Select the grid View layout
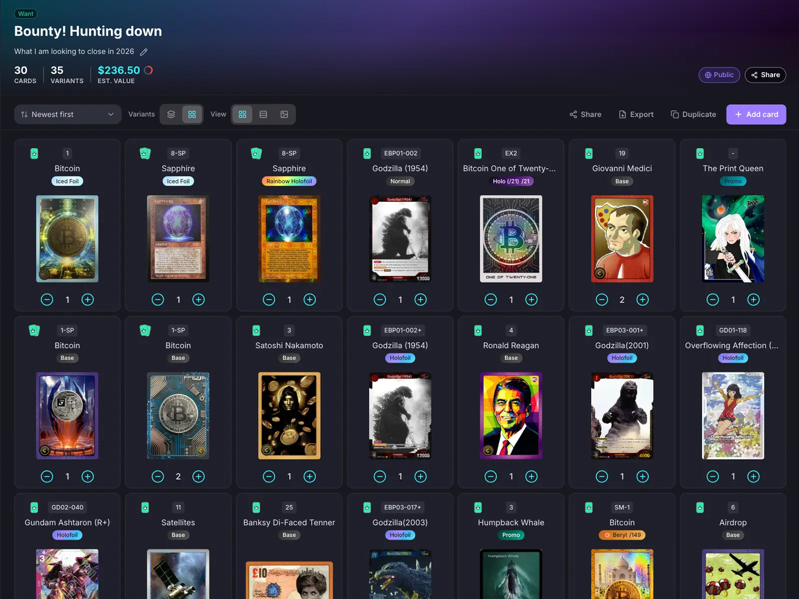This screenshot has width=799, height=599. click(x=243, y=114)
